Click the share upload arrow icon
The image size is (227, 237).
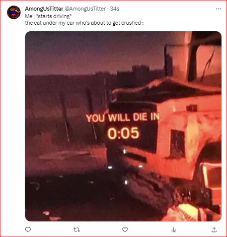214,229
